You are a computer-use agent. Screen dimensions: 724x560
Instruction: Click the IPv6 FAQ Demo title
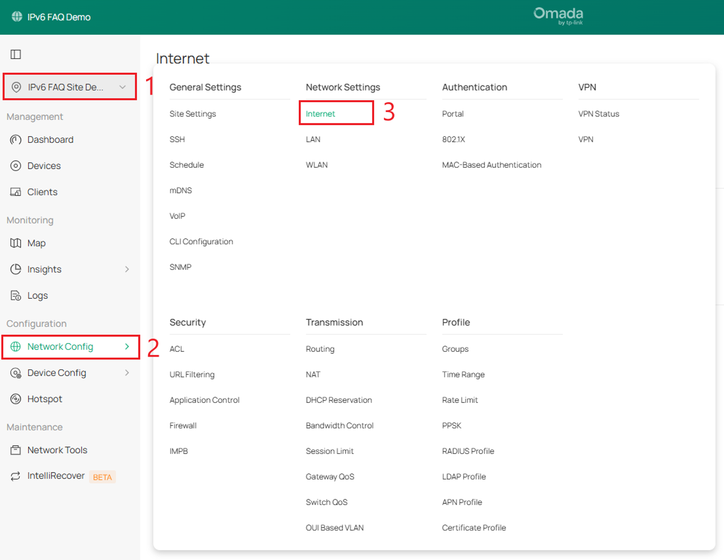point(59,17)
